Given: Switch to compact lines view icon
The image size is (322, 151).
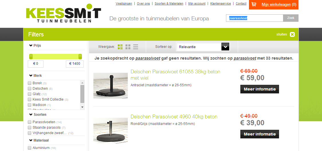Looking at the screenshot, I should 136,47.
